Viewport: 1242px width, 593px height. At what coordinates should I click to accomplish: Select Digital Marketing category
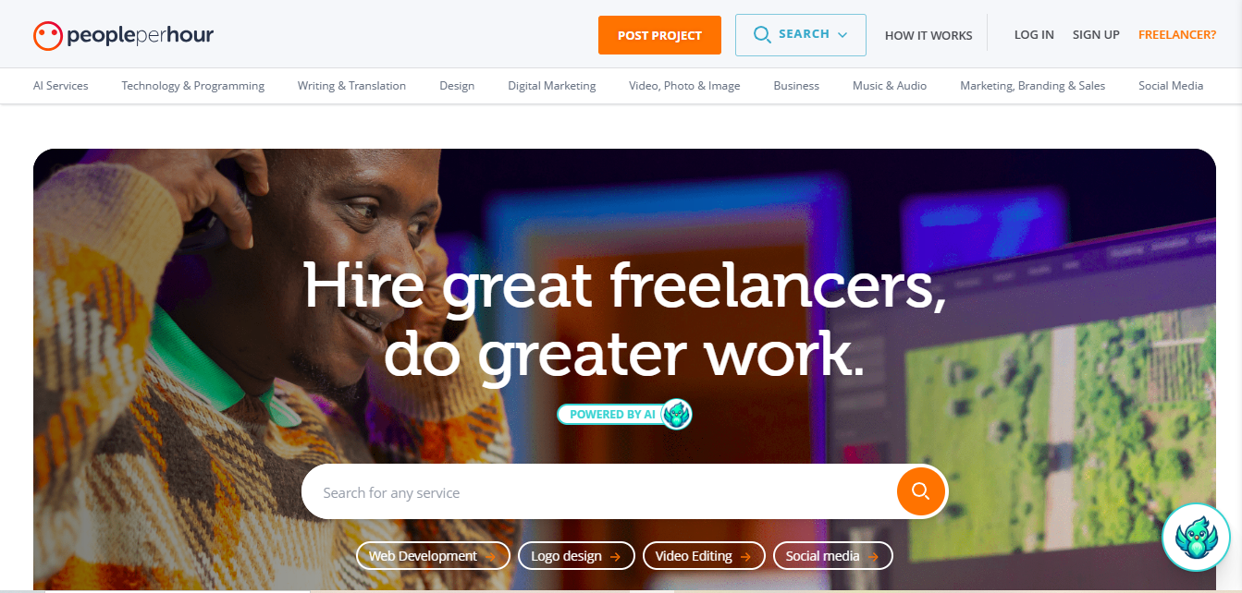pyautogui.click(x=552, y=86)
